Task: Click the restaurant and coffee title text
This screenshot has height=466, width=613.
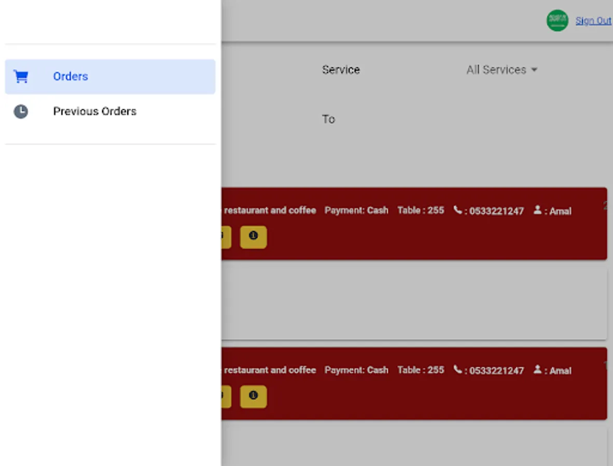Action: click(x=270, y=210)
